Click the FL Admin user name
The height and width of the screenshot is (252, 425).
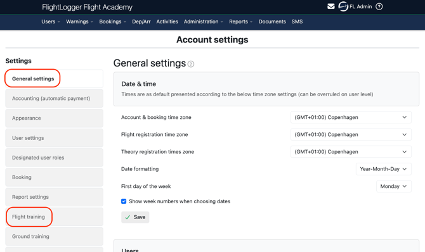pyautogui.click(x=360, y=6)
